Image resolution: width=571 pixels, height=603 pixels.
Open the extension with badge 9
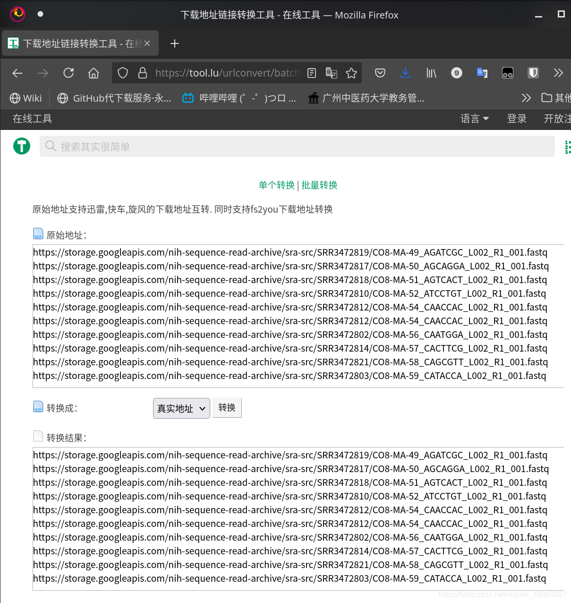(456, 73)
